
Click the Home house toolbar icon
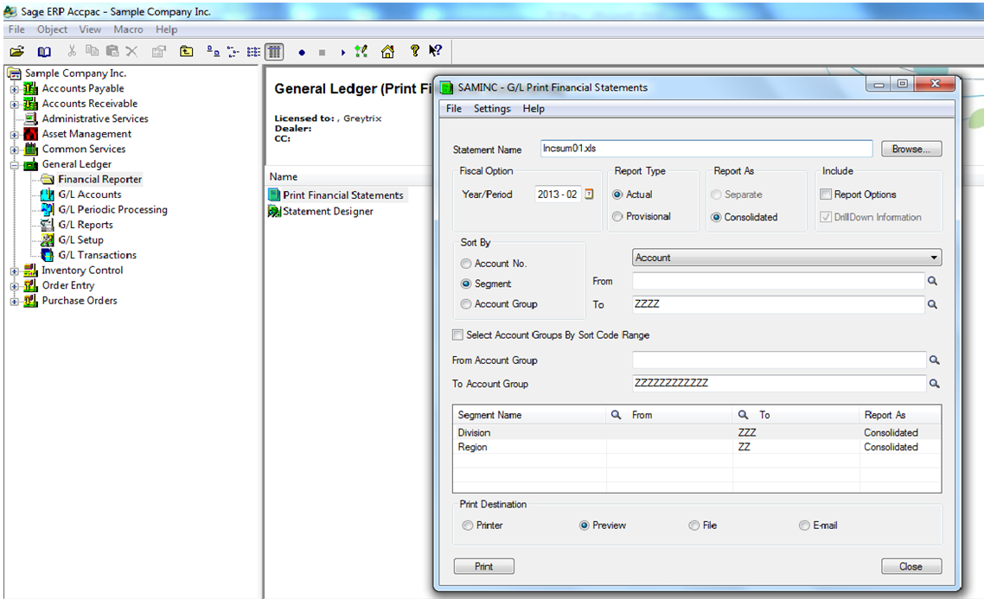(x=388, y=52)
